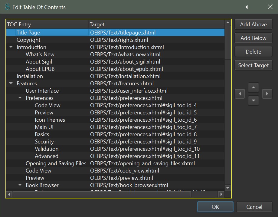Select the About Sigil entry
278x217 pixels.
39,62
